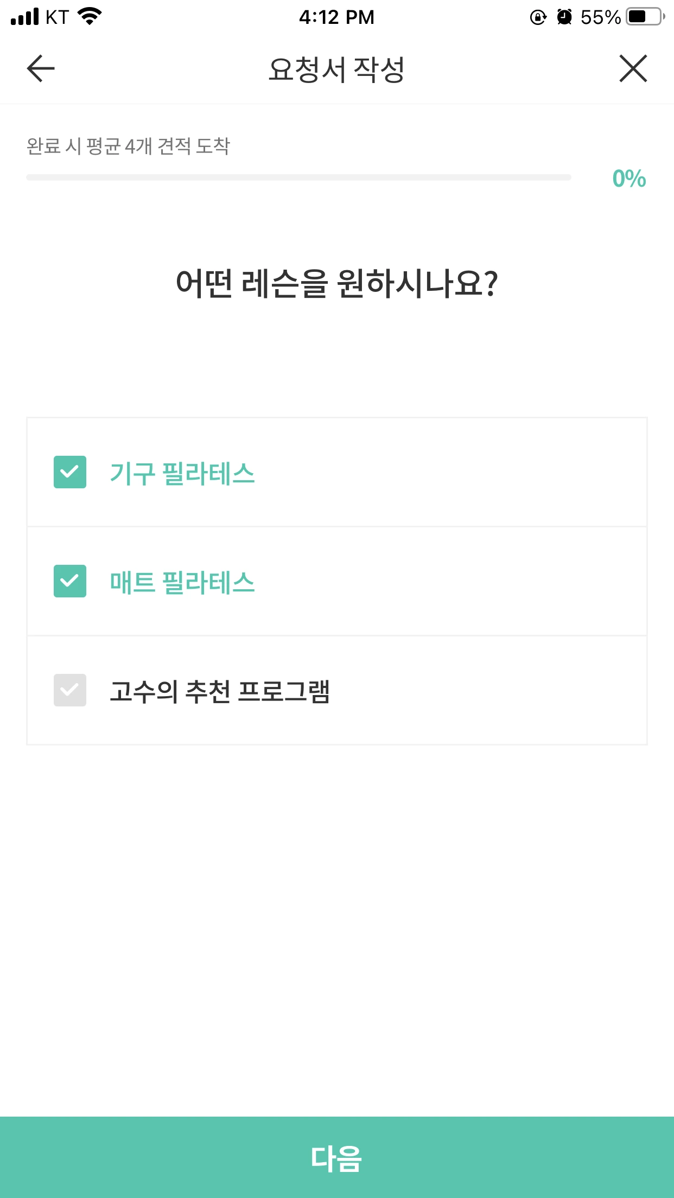This screenshot has width=674, height=1198.
Task: Tap the rotation lock status icon
Action: click(x=538, y=17)
